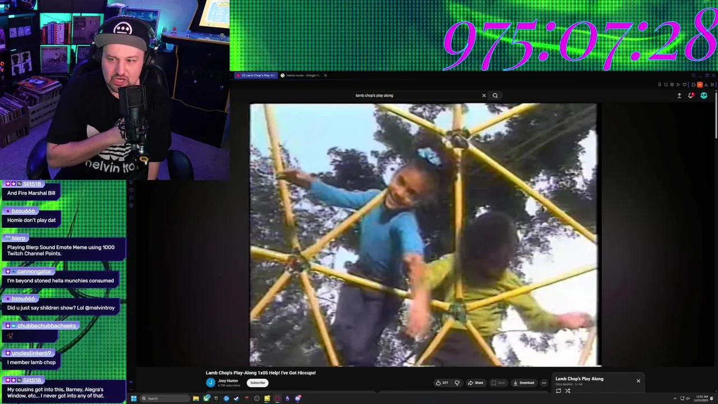This screenshot has width=718, height=404.
Task: Click the video title Help! I've Got Hiccups!
Action: [x=261, y=373]
